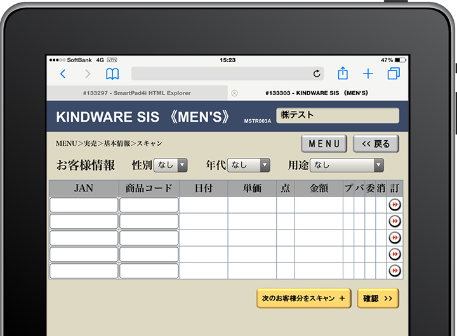Click second row 商品コード input field
The image size is (457, 336).
pyautogui.click(x=149, y=221)
